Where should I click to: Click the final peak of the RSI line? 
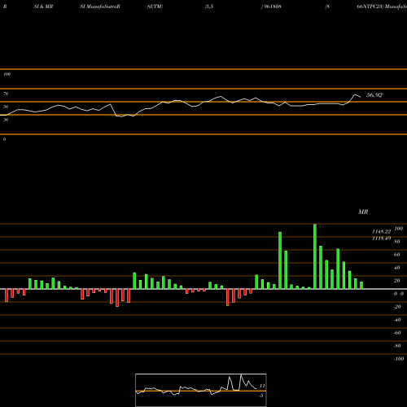[355, 94]
